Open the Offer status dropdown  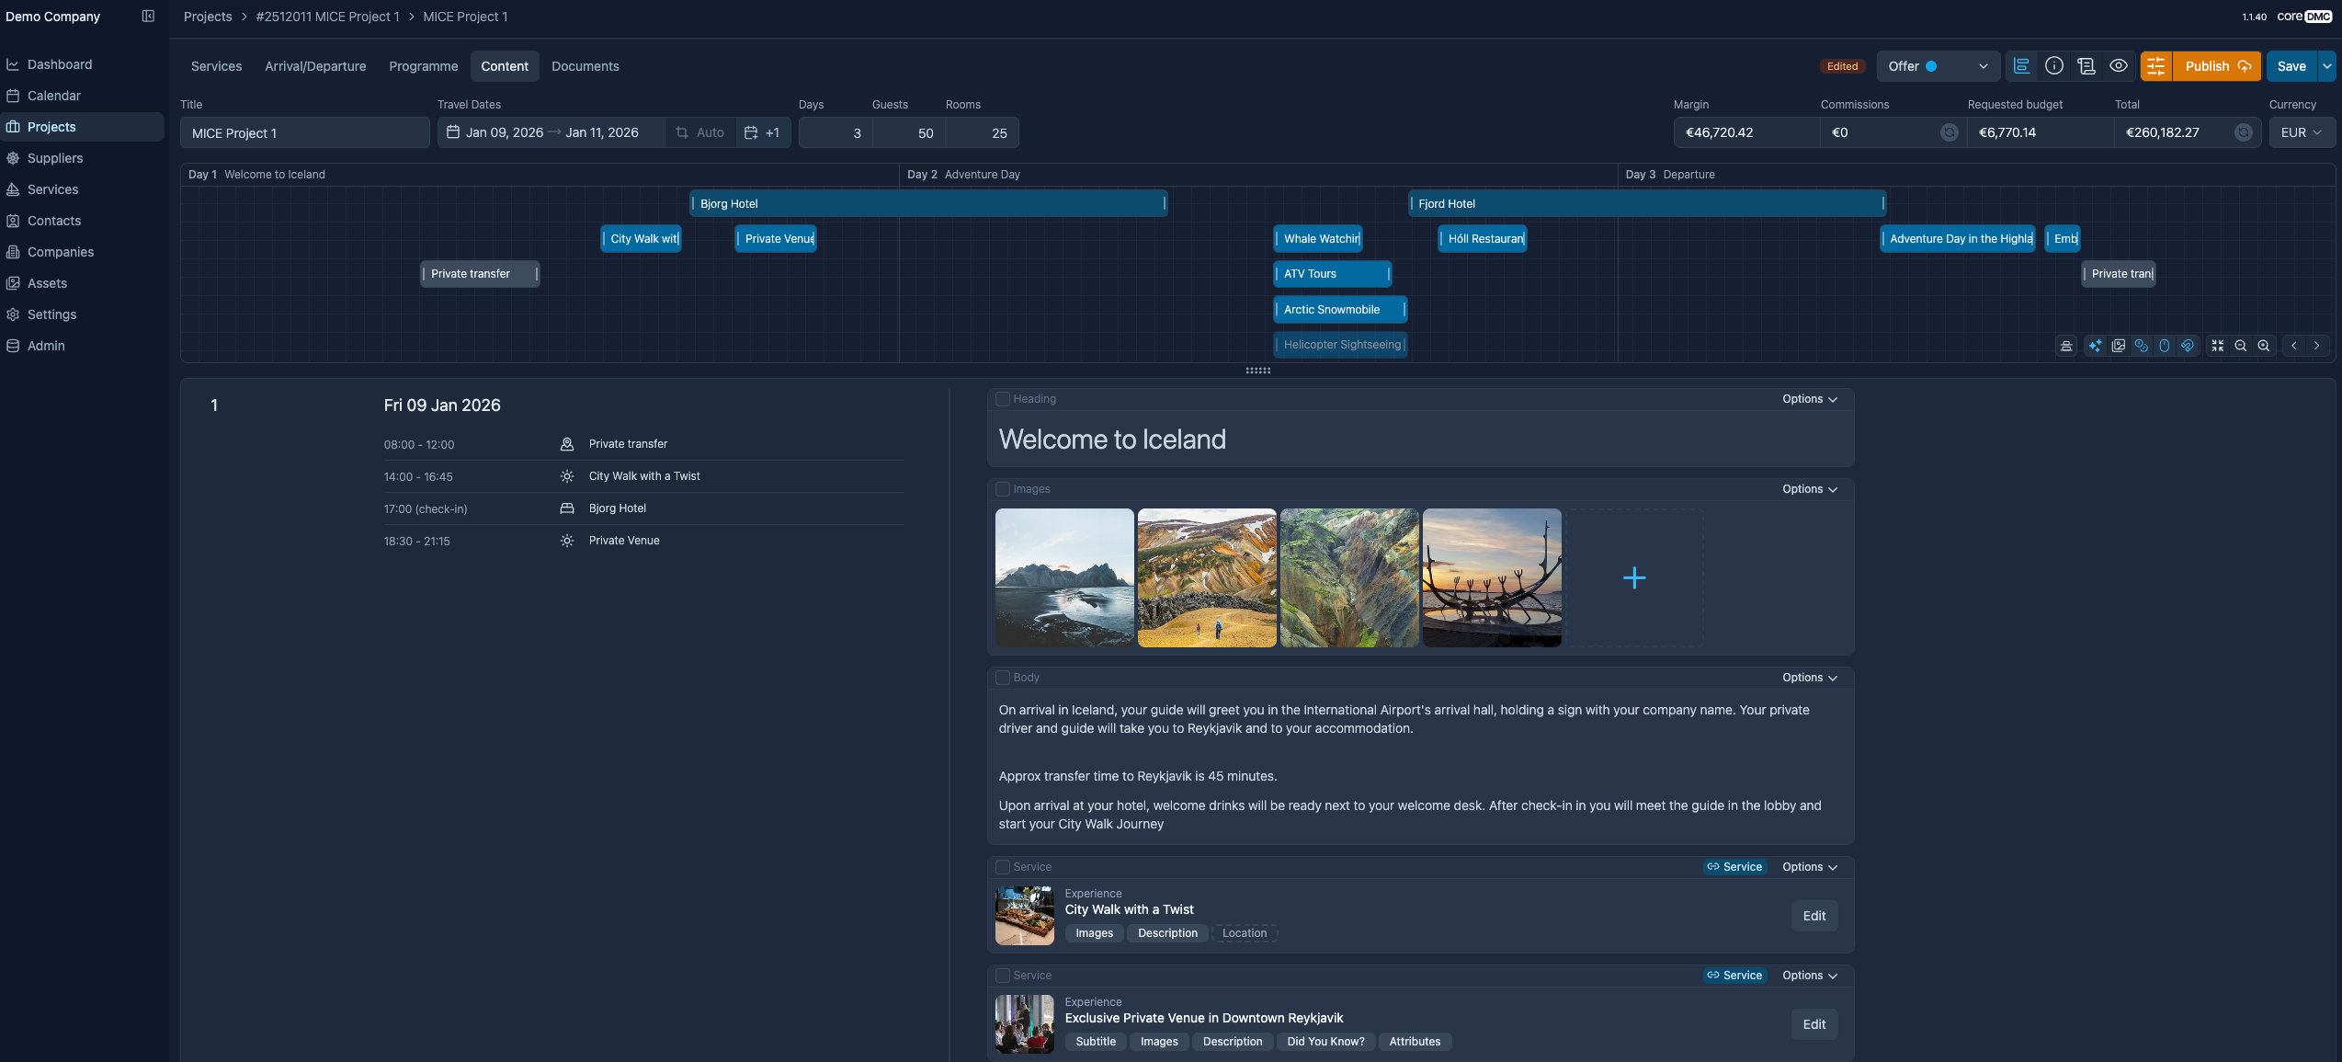(x=1937, y=66)
